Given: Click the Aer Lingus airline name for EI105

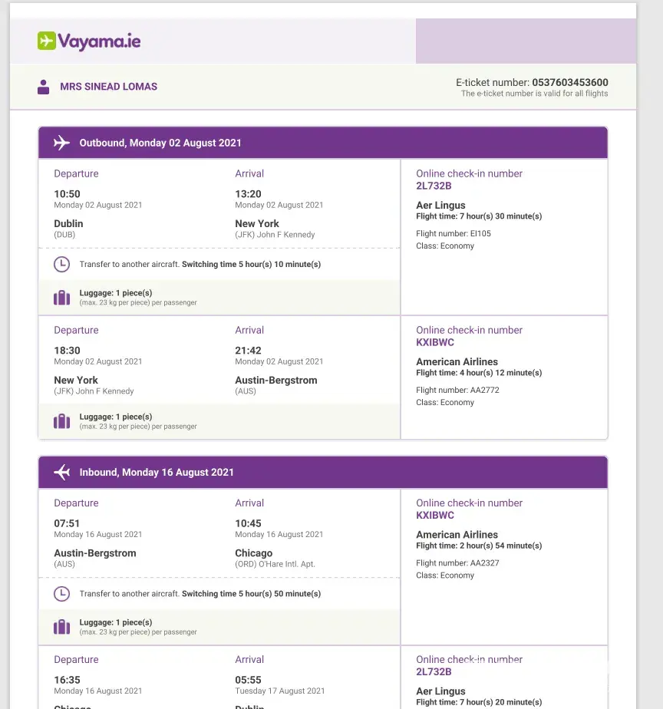Looking at the screenshot, I should point(440,206).
